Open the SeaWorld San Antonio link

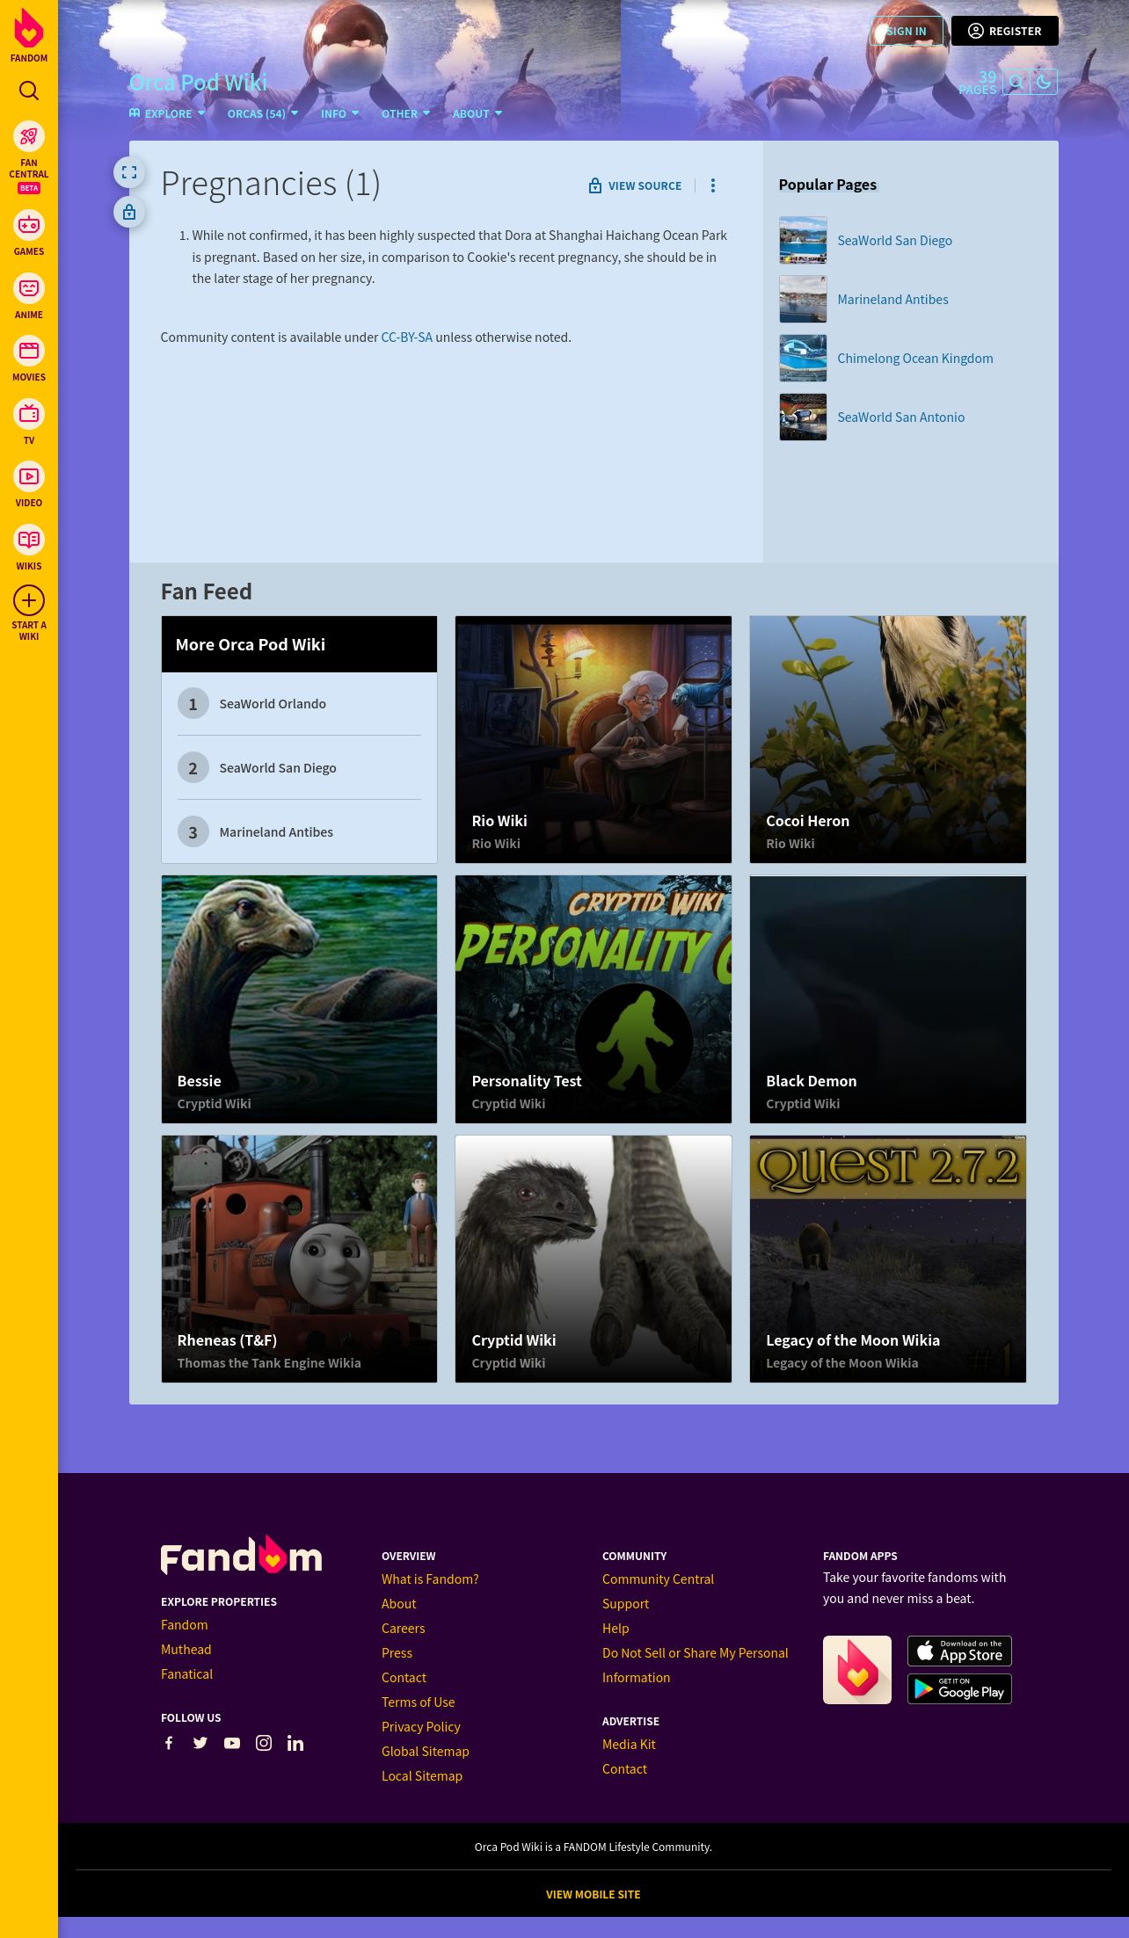[900, 417]
